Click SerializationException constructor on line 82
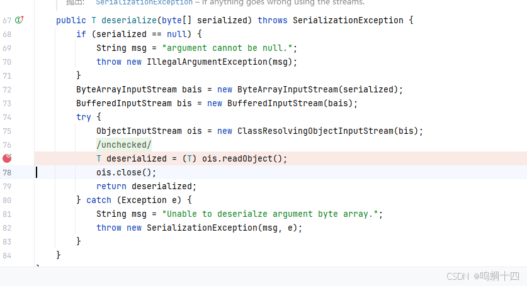 click(x=202, y=228)
